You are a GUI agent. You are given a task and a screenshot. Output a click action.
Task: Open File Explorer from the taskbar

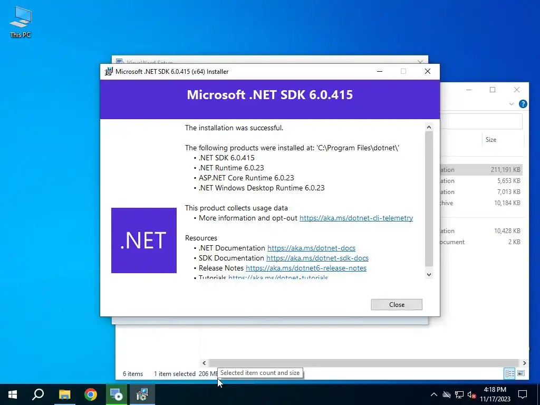click(64, 394)
